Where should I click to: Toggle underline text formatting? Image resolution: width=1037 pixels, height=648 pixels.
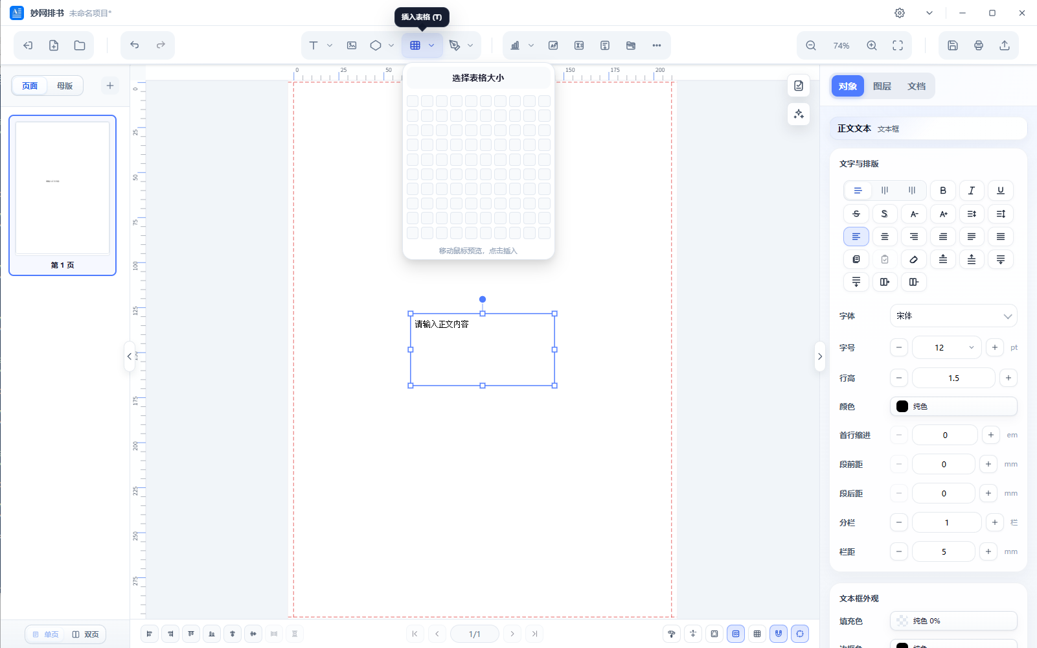(x=1001, y=191)
